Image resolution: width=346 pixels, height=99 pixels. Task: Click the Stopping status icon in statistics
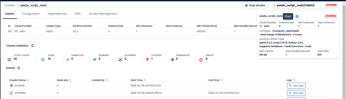tap(120, 60)
